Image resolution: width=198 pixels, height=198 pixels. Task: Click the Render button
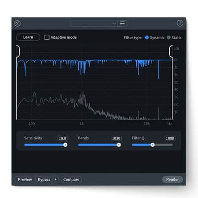172,179
